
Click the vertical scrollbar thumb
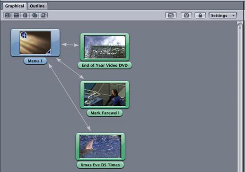coord(240,98)
